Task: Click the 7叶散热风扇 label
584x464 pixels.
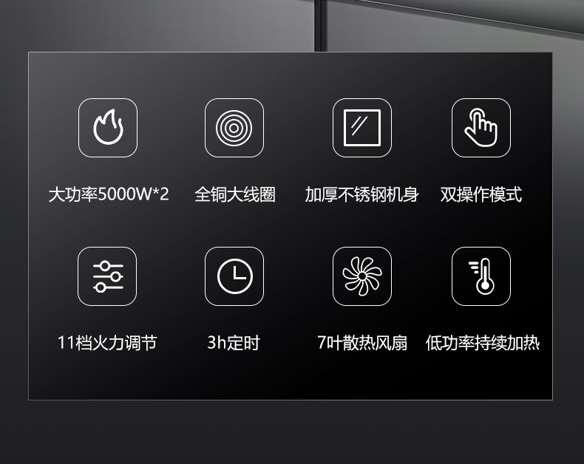Action: pyautogui.click(x=362, y=343)
